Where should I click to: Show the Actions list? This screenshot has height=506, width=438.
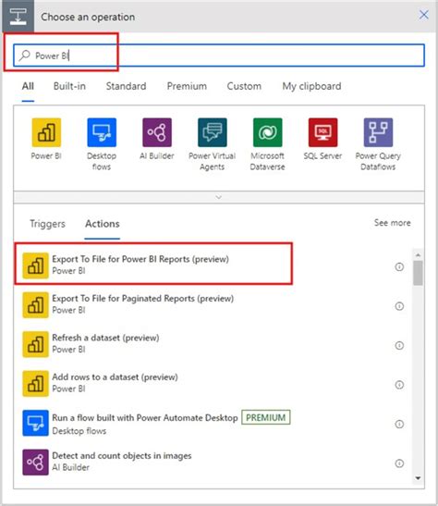point(103,224)
